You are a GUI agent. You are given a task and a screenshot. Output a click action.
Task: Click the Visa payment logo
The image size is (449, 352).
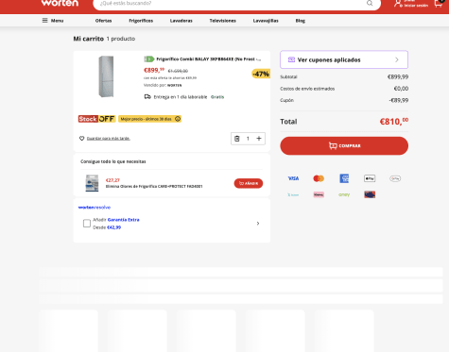[x=293, y=178]
